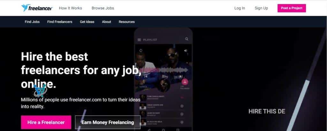Image resolution: width=327 pixels, height=131 pixels.
Task: Add the second playlist track using its plus icon
Action: pos(182,106)
